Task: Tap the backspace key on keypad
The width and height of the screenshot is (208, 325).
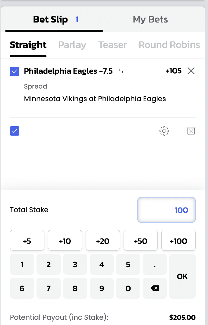Action: pyautogui.click(x=155, y=288)
